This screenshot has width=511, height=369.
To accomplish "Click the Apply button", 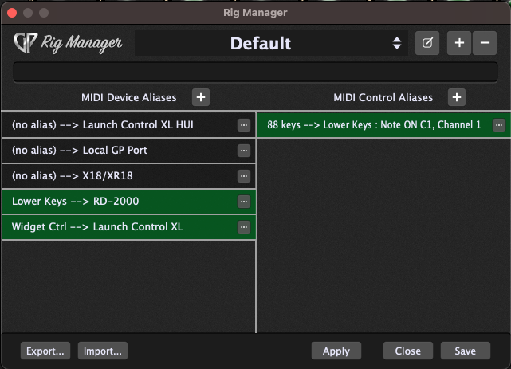I will pos(336,351).
